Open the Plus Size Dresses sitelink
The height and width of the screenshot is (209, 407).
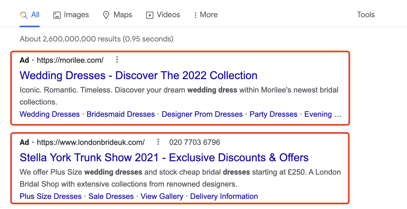point(51,196)
